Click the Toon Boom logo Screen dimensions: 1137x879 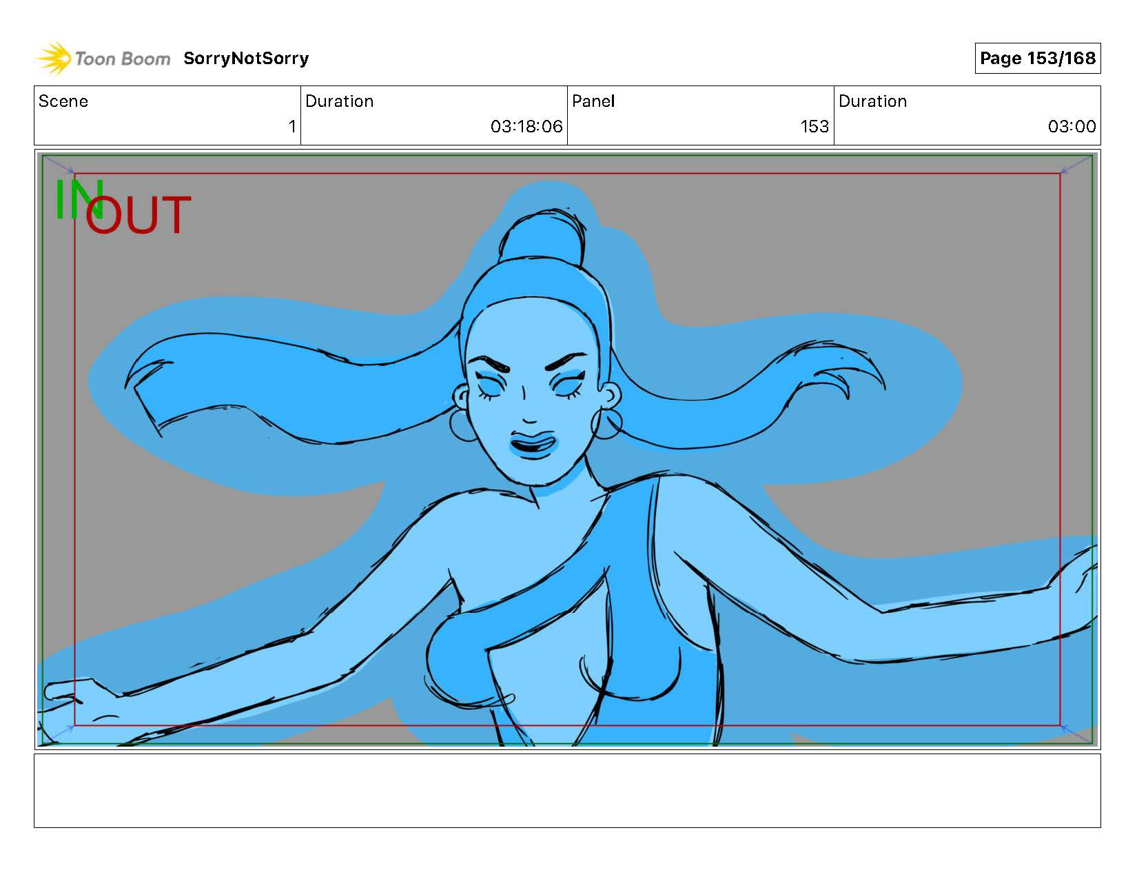103,59
